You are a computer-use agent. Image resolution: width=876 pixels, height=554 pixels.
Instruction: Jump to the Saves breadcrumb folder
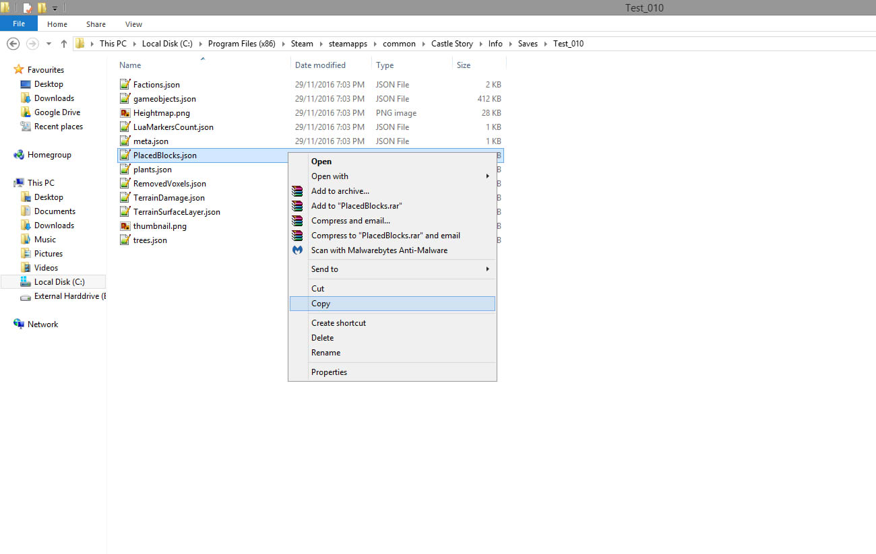(528, 44)
